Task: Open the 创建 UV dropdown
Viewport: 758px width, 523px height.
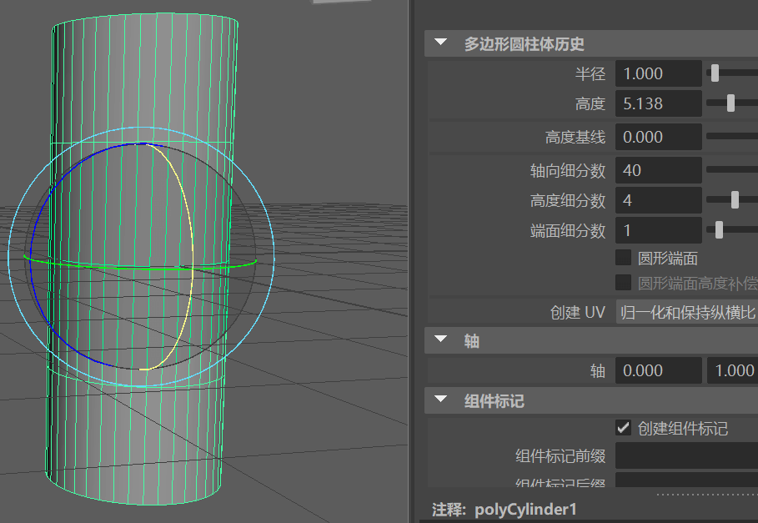Action: point(687,312)
